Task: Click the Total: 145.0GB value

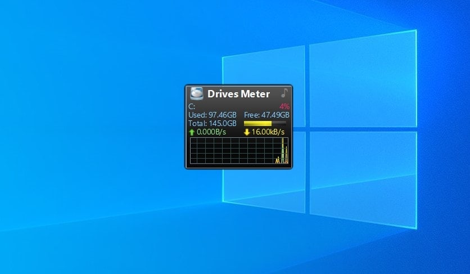Action: (x=213, y=123)
